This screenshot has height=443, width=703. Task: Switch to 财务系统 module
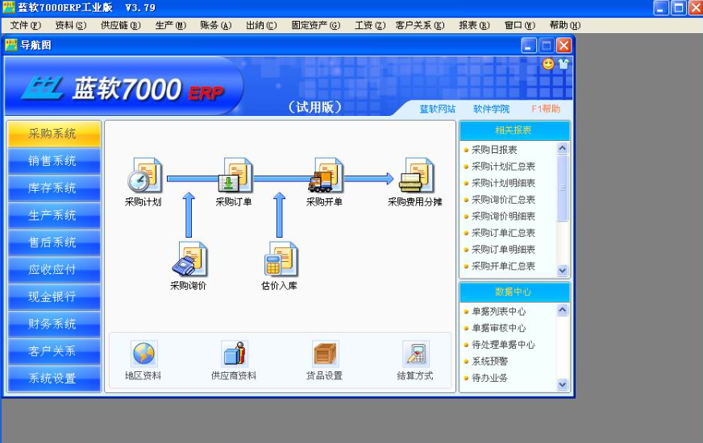point(54,324)
